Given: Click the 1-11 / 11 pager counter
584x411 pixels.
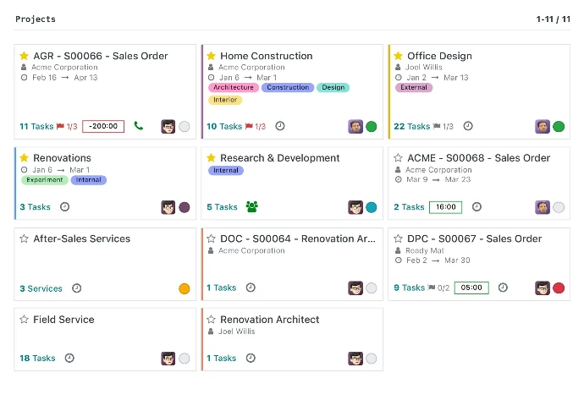Looking at the screenshot, I should (553, 19).
